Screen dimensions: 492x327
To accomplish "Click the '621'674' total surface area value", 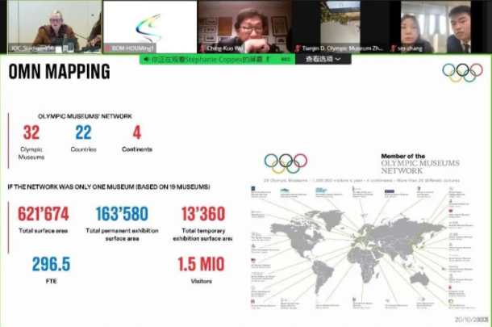I will click(44, 214).
